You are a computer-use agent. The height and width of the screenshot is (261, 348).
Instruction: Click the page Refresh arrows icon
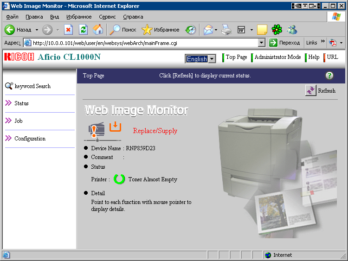tap(310, 90)
